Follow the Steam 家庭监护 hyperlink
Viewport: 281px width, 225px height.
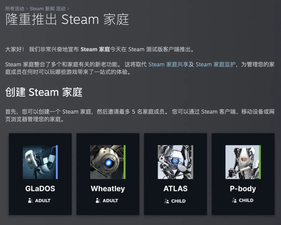[215, 64]
